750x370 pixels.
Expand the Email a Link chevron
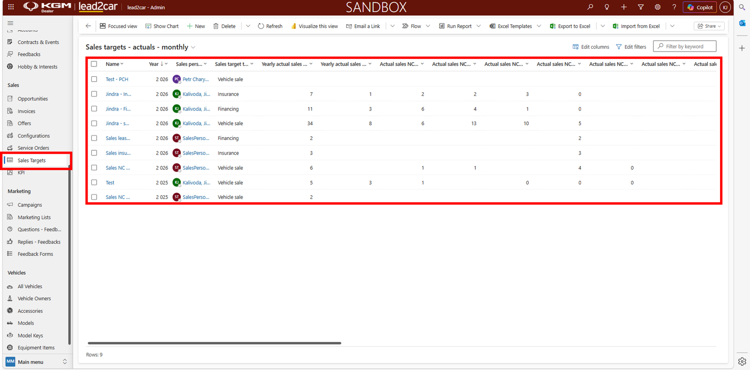(392, 26)
